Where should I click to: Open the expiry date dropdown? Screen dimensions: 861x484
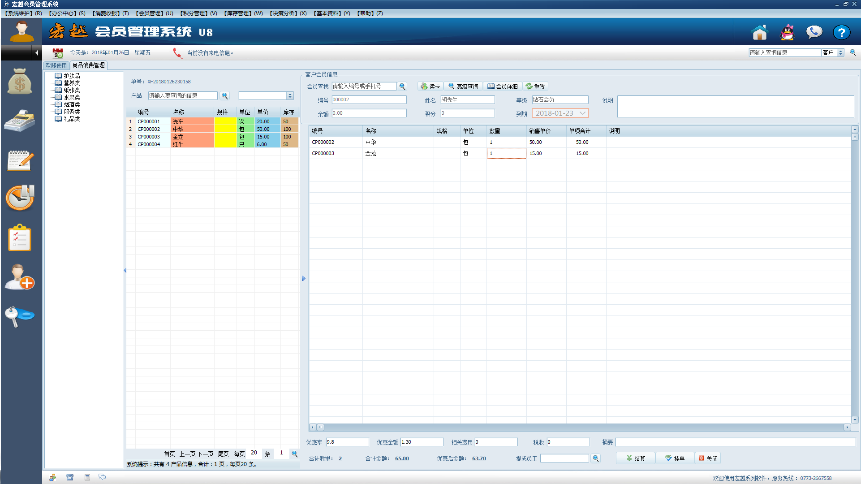[582, 113]
